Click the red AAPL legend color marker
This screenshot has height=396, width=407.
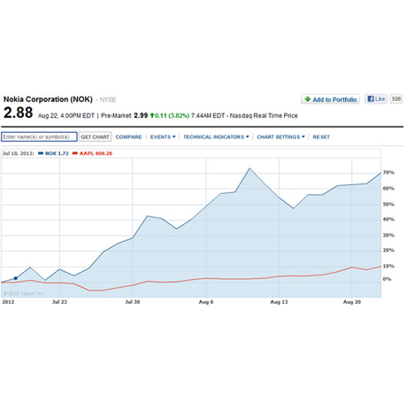pos(75,153)
